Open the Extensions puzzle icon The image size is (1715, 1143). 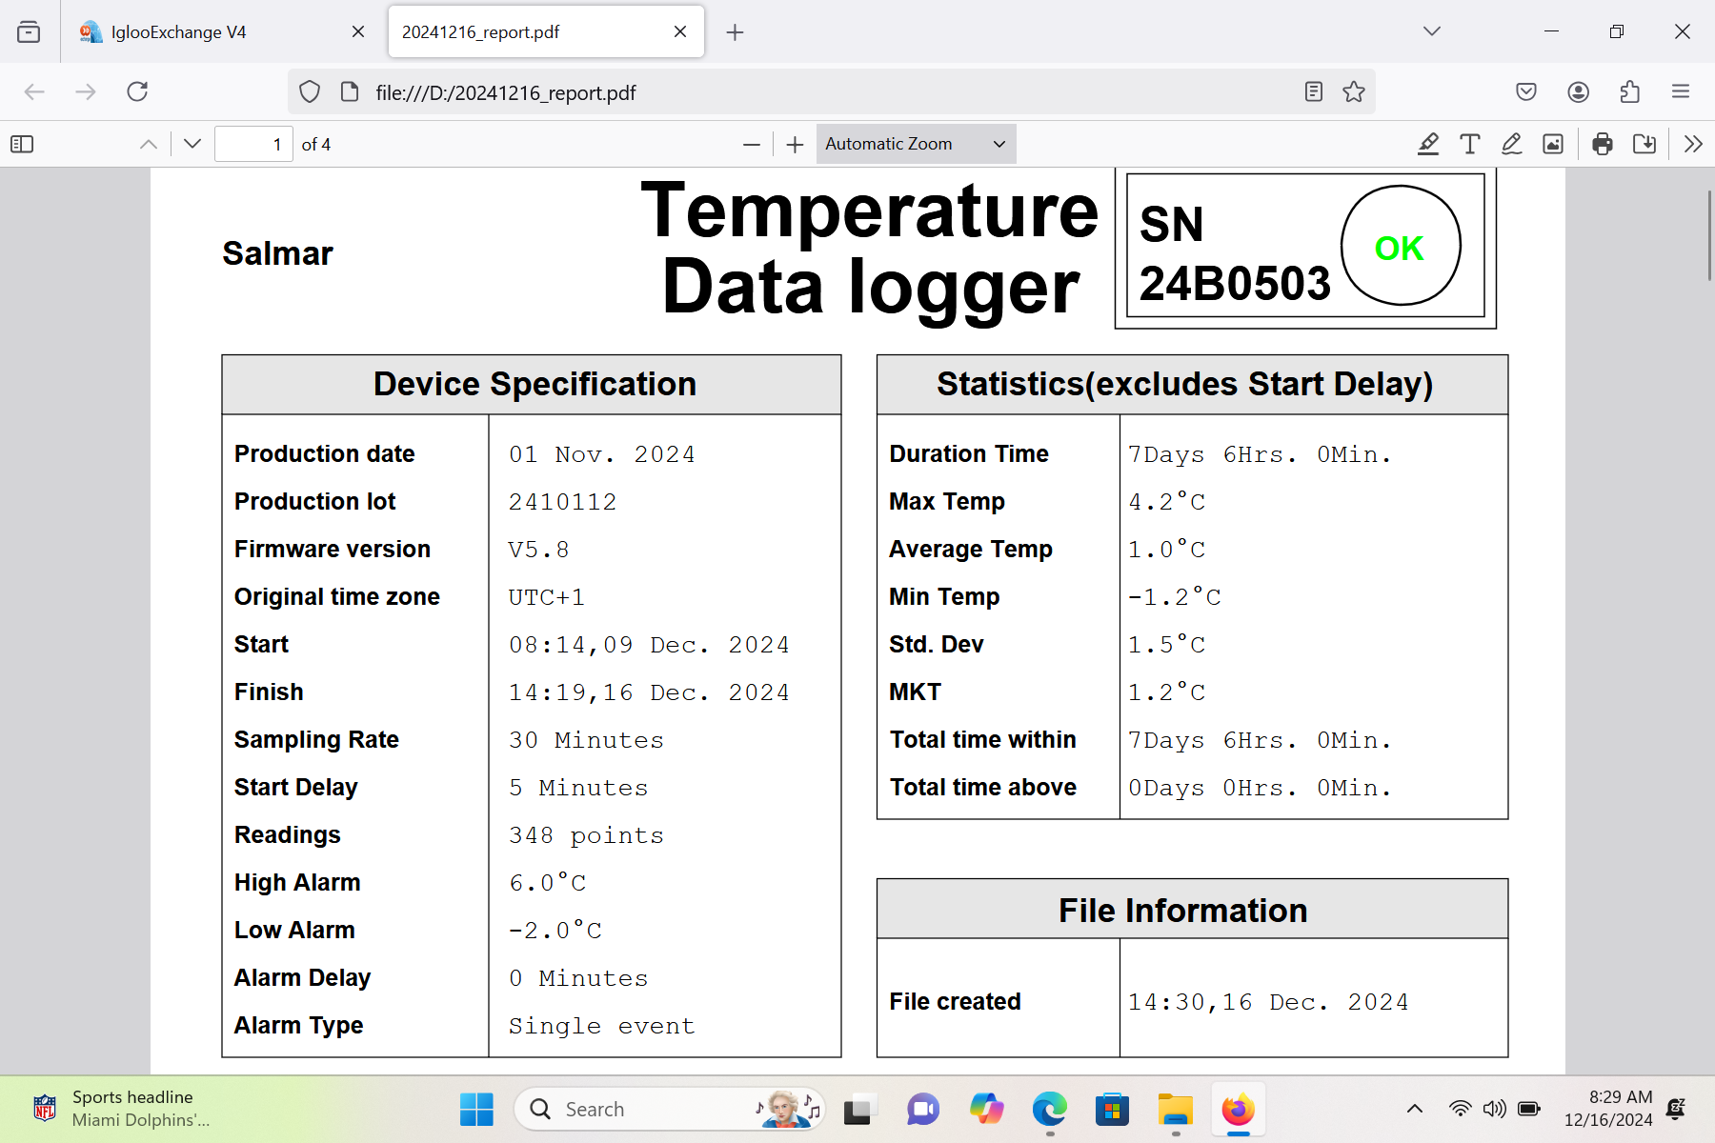[x=1629, y=91]
